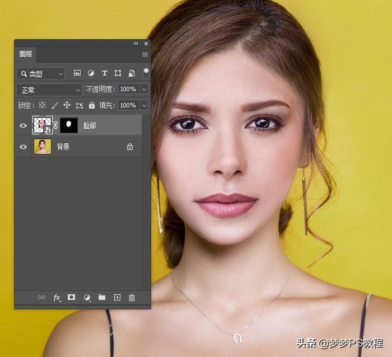Create a new layer group with the folder icon
The image size is (392, 357).
coord(102,298)
